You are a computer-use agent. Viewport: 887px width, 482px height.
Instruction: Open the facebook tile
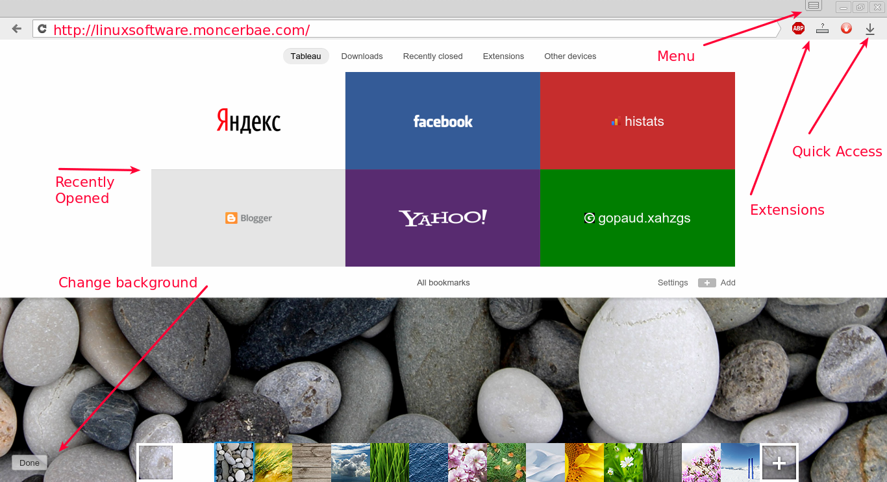443,121
